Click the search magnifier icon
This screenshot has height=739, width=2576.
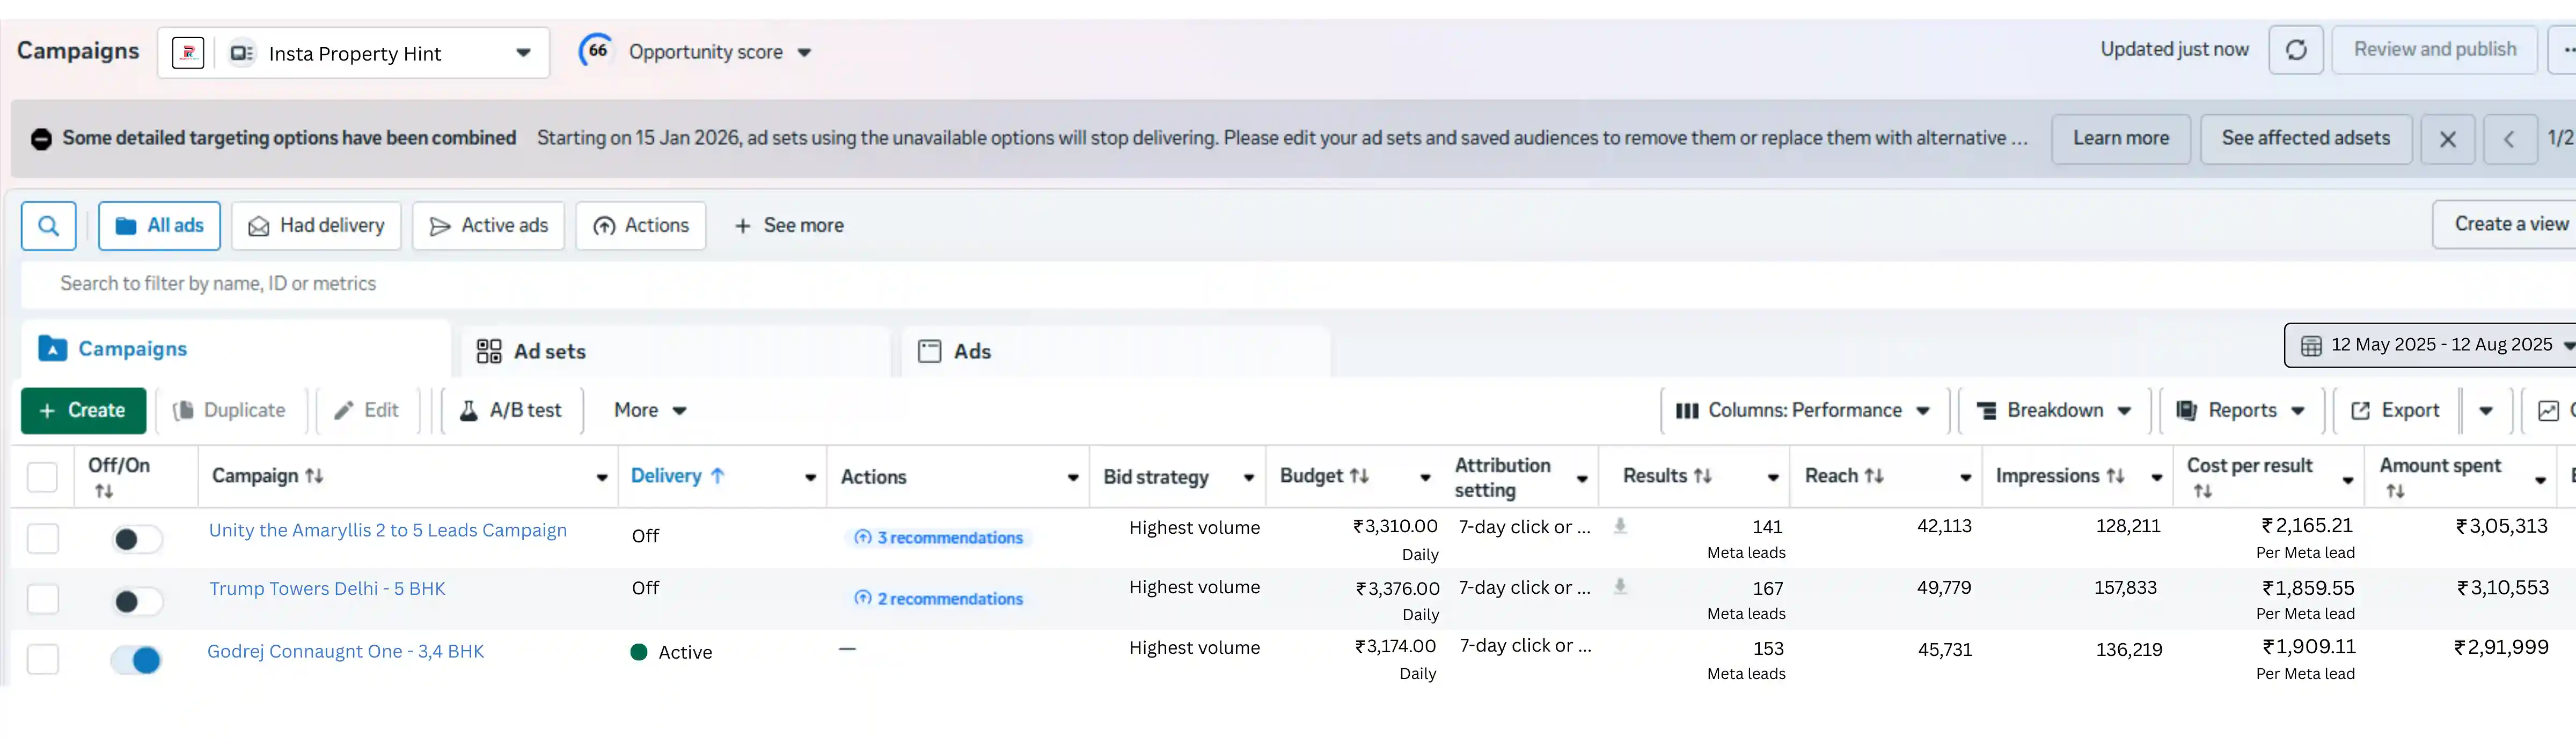click(48, 226)
